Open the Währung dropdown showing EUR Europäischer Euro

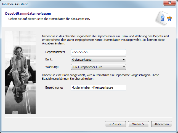click(x=95, y=67)
